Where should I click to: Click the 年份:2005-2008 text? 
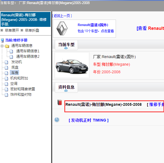pyautogui.click(x=107, y=72)
